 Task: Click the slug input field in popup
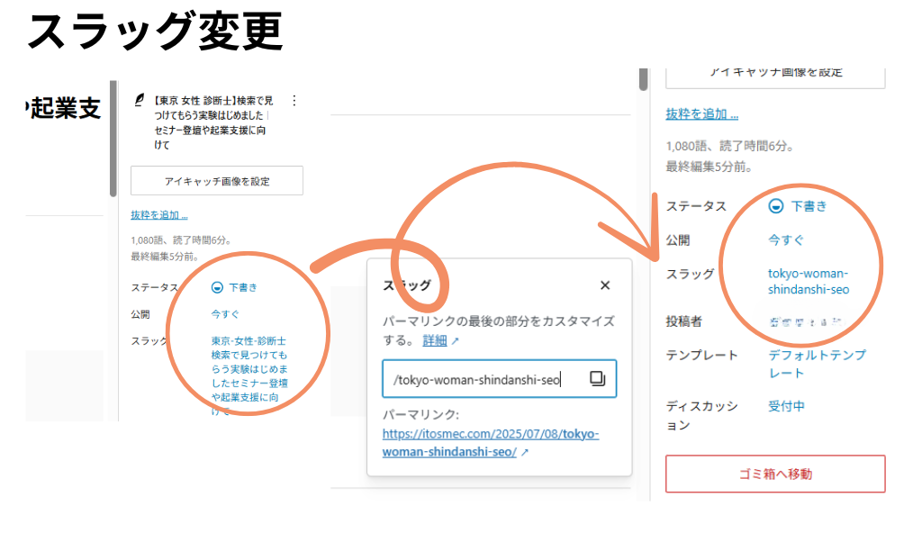pyautogui.click(x=499, y=379)
